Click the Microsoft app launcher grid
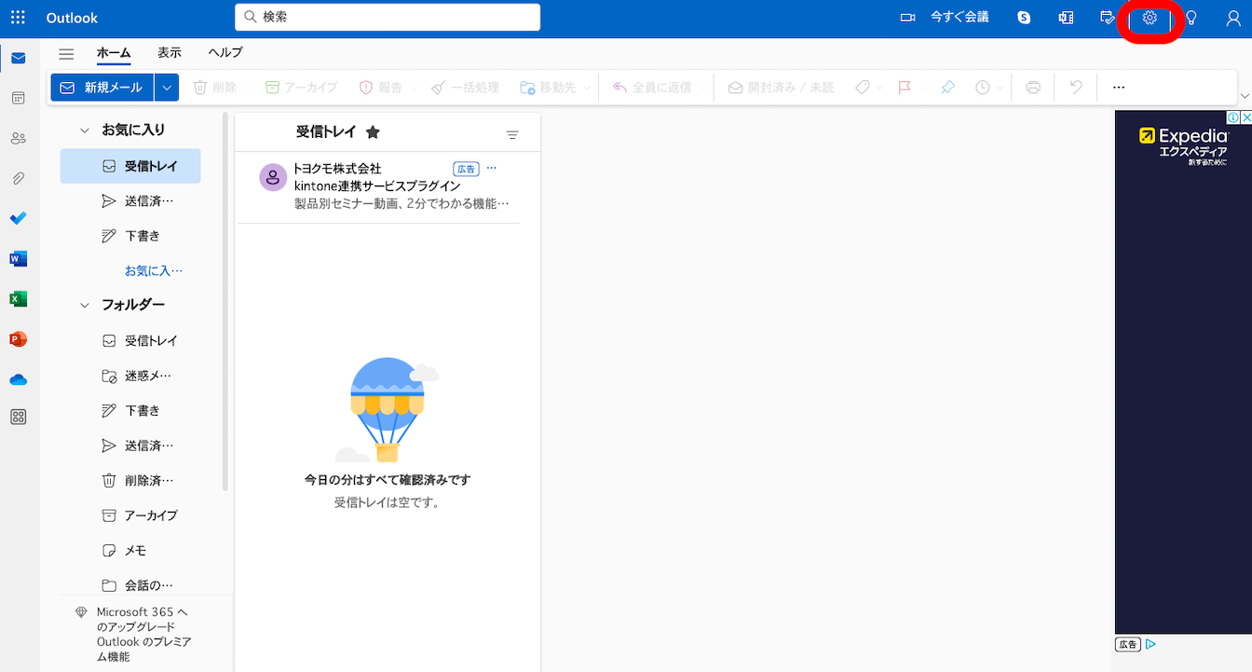This screenshot has width=1252, height=672. [x=18, y=18]
